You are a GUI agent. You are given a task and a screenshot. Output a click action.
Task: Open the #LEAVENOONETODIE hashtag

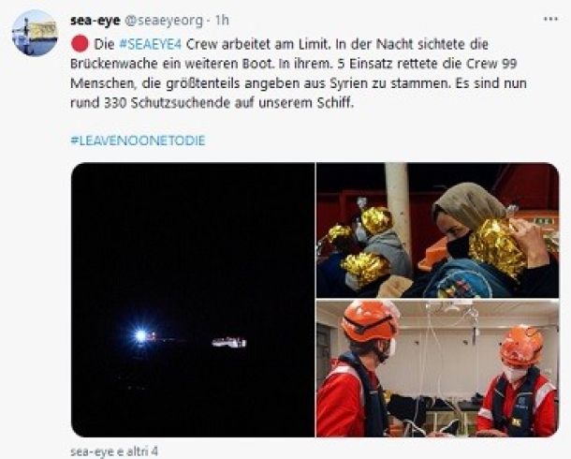click(138, 141)
